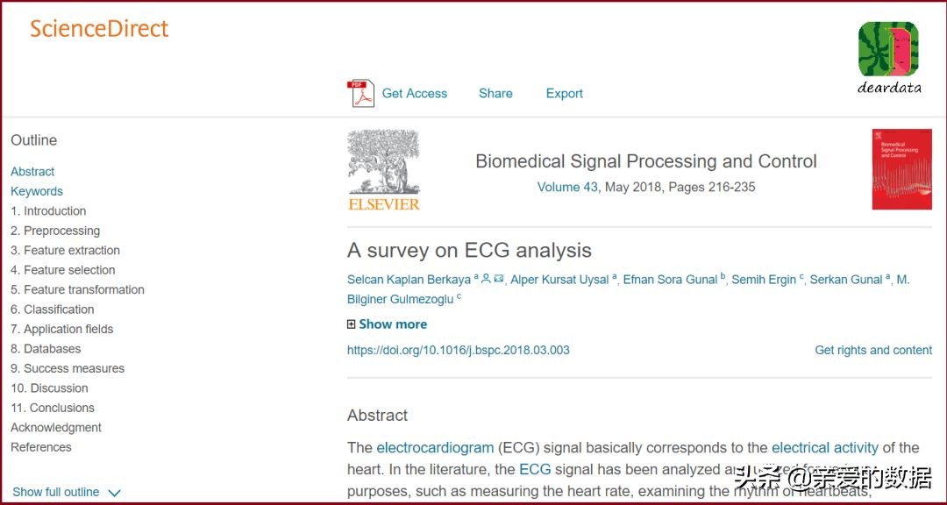Click the author email envelope icon
The height and width of the screenshot is (505, 947).
[498, 279]
